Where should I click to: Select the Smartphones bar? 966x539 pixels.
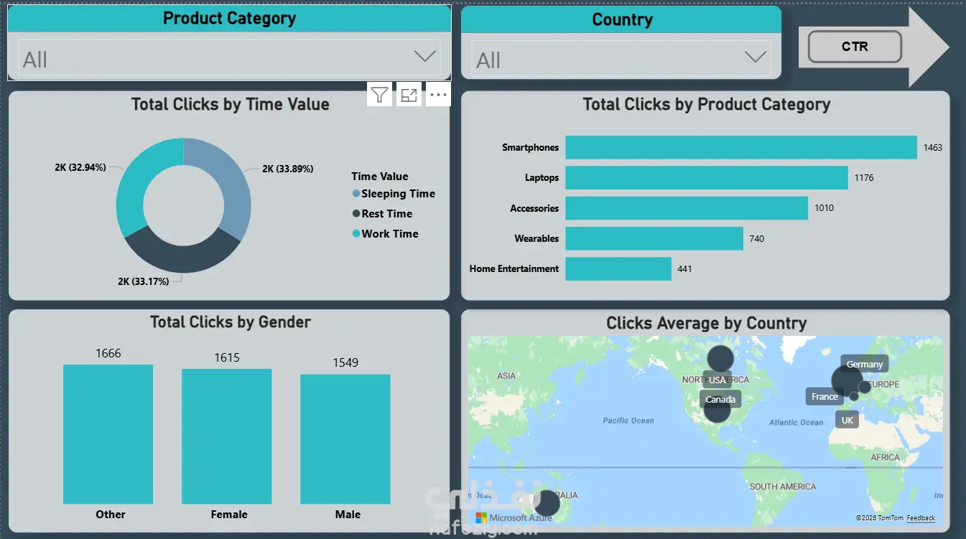[x=741, y=147]
